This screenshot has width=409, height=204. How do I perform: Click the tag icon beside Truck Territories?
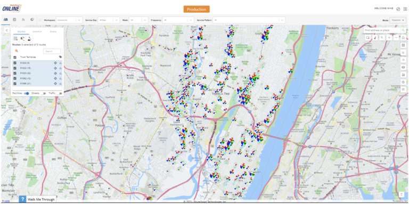(x=61, y=57)
